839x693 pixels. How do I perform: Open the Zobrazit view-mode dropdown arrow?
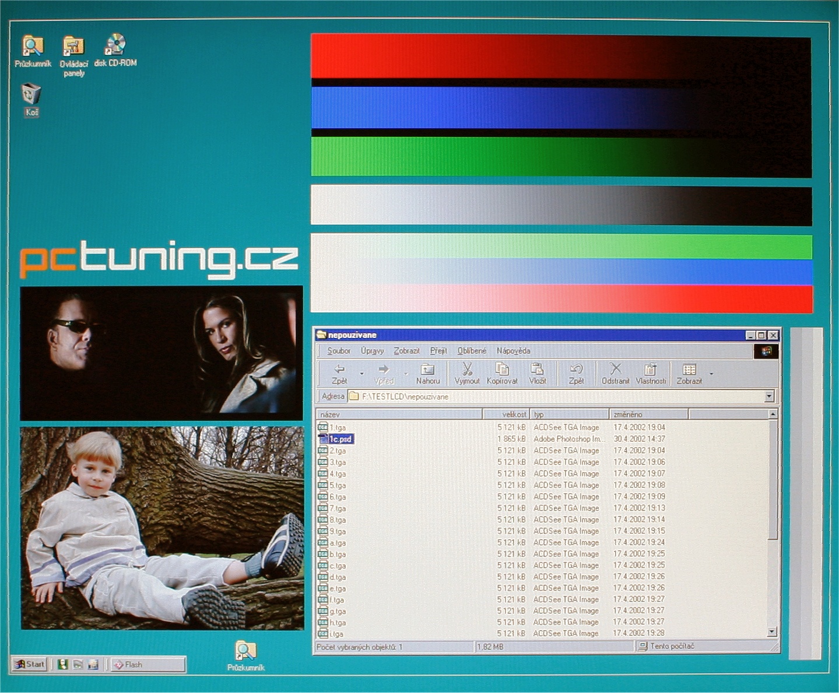point(711,374)
